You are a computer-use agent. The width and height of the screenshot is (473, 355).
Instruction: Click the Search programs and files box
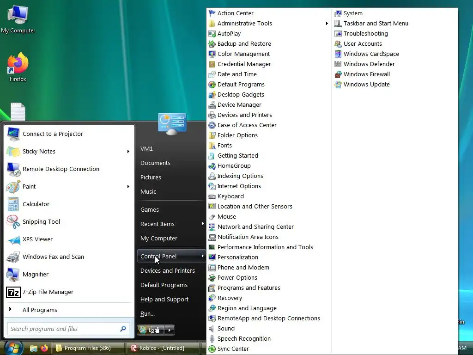(x=68, y=329)
